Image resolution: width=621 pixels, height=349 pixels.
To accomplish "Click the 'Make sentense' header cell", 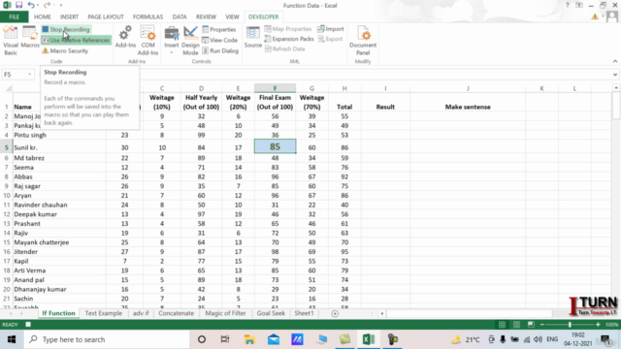I will point(468,102).
